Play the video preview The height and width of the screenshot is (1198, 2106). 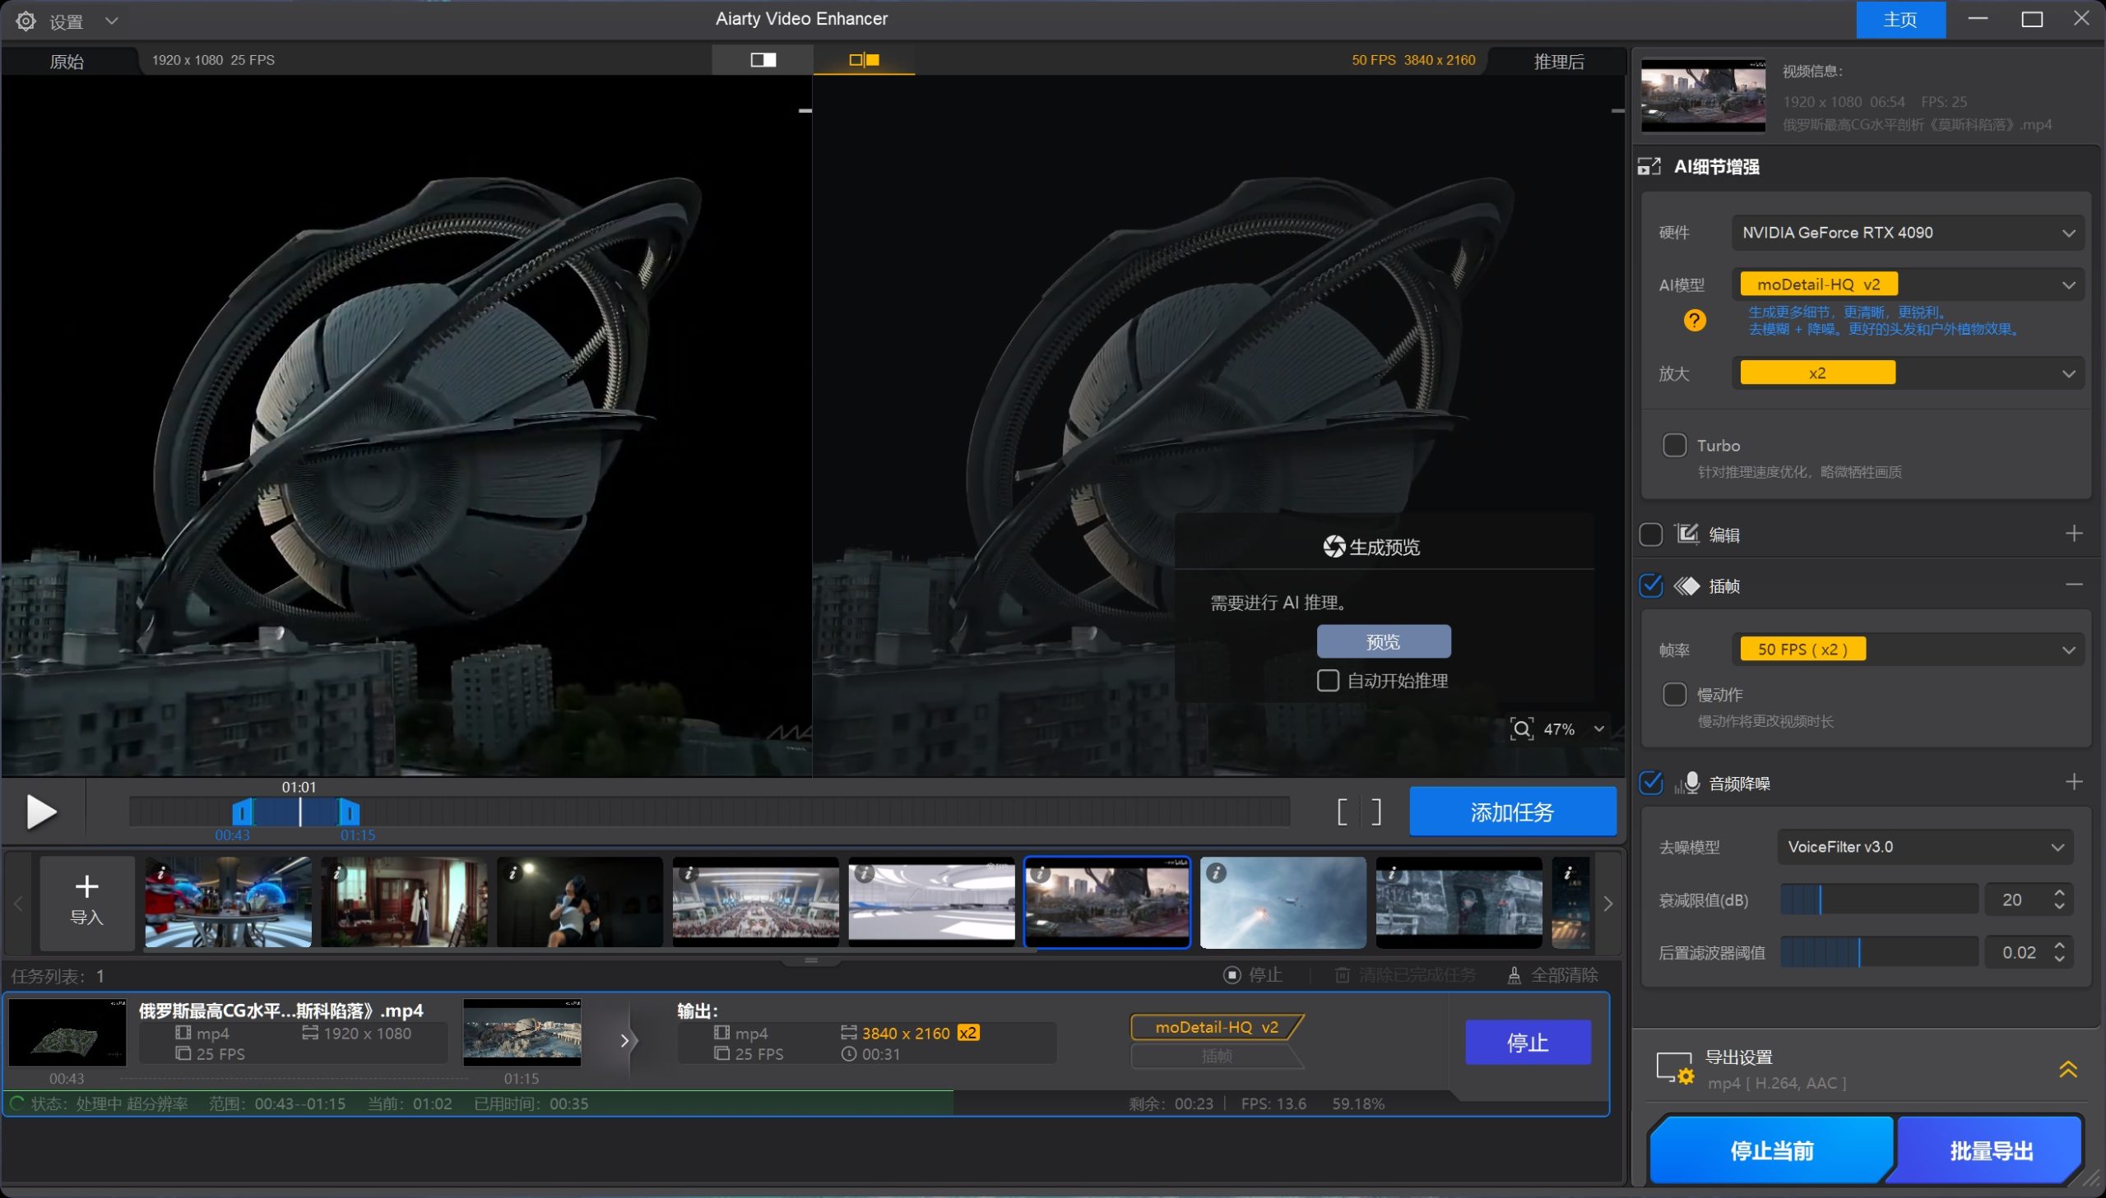coord(40,812)
